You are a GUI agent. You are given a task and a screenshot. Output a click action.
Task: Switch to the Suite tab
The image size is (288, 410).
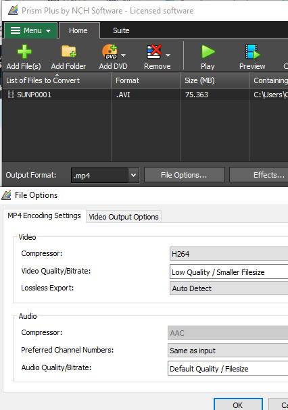(x=121, y=30)
